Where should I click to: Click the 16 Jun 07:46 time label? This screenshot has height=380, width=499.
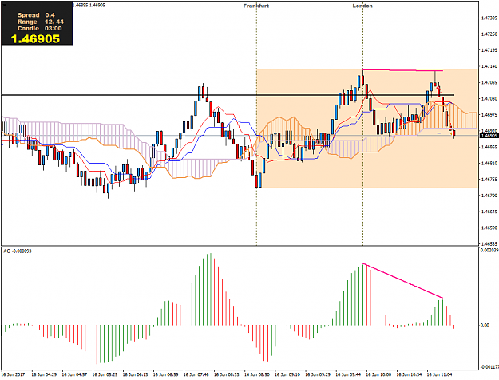tap(196, 374)
